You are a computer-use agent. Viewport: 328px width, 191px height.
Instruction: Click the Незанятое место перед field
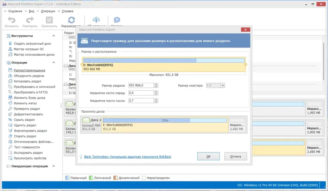click(141, 93)
